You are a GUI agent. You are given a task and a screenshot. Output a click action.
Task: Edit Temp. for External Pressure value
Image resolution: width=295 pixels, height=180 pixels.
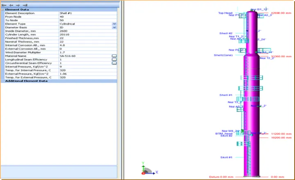(88, 77)
